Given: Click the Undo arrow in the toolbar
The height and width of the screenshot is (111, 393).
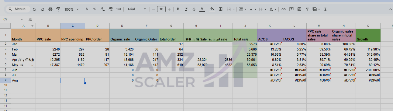Looking at the screenshot, I should pos(34,9).
